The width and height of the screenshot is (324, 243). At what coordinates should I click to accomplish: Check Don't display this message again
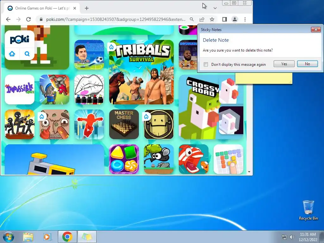[206, 65]
